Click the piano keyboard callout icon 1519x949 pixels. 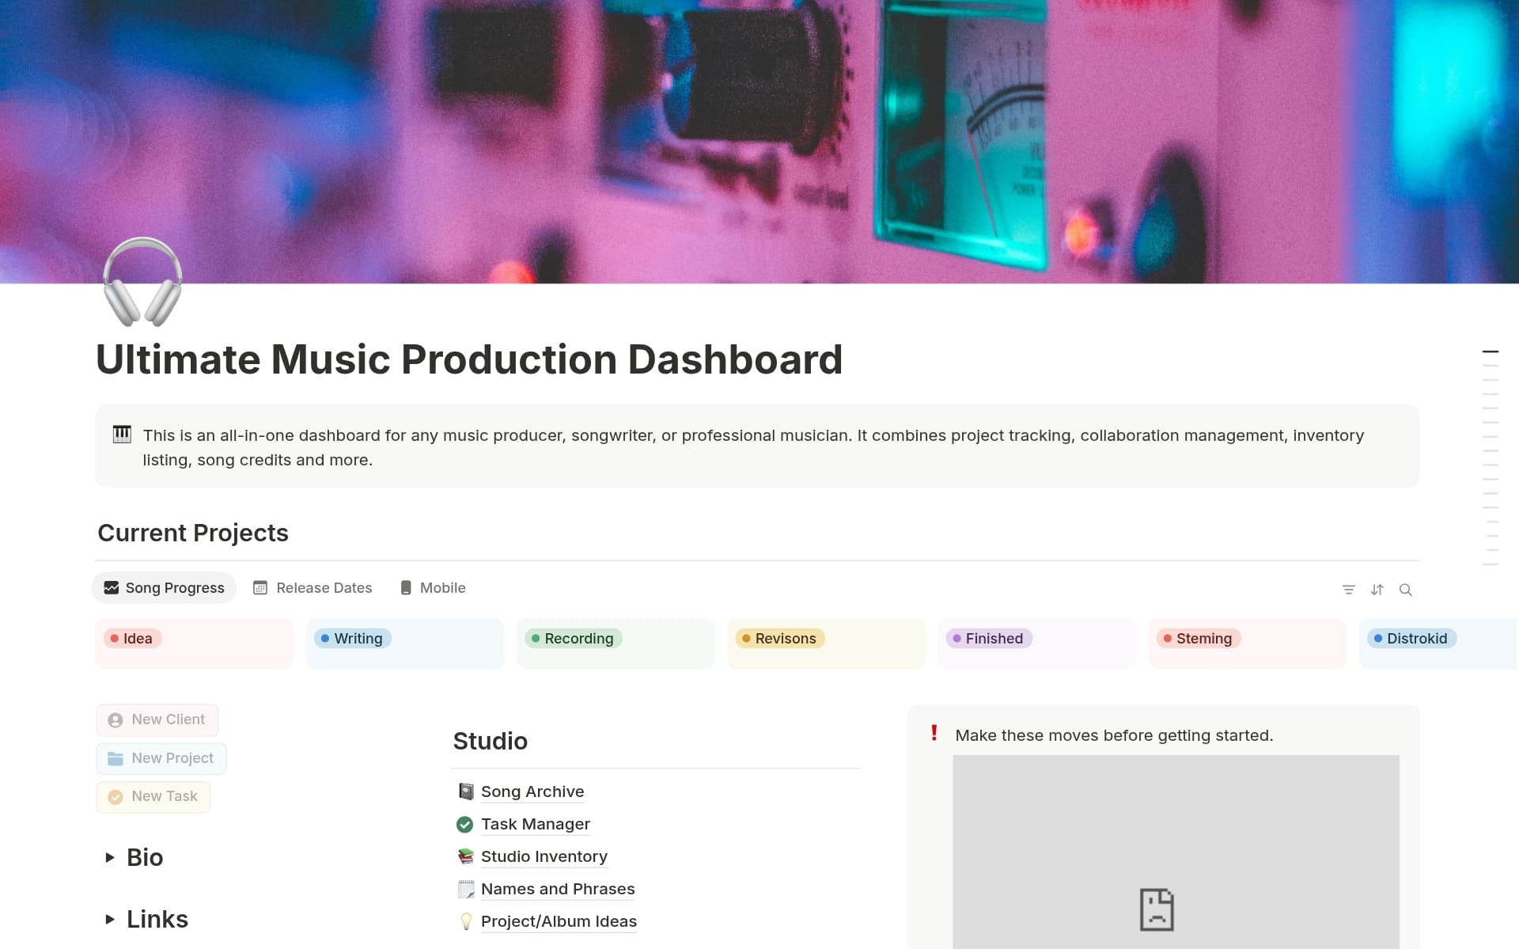click(122, 435)
